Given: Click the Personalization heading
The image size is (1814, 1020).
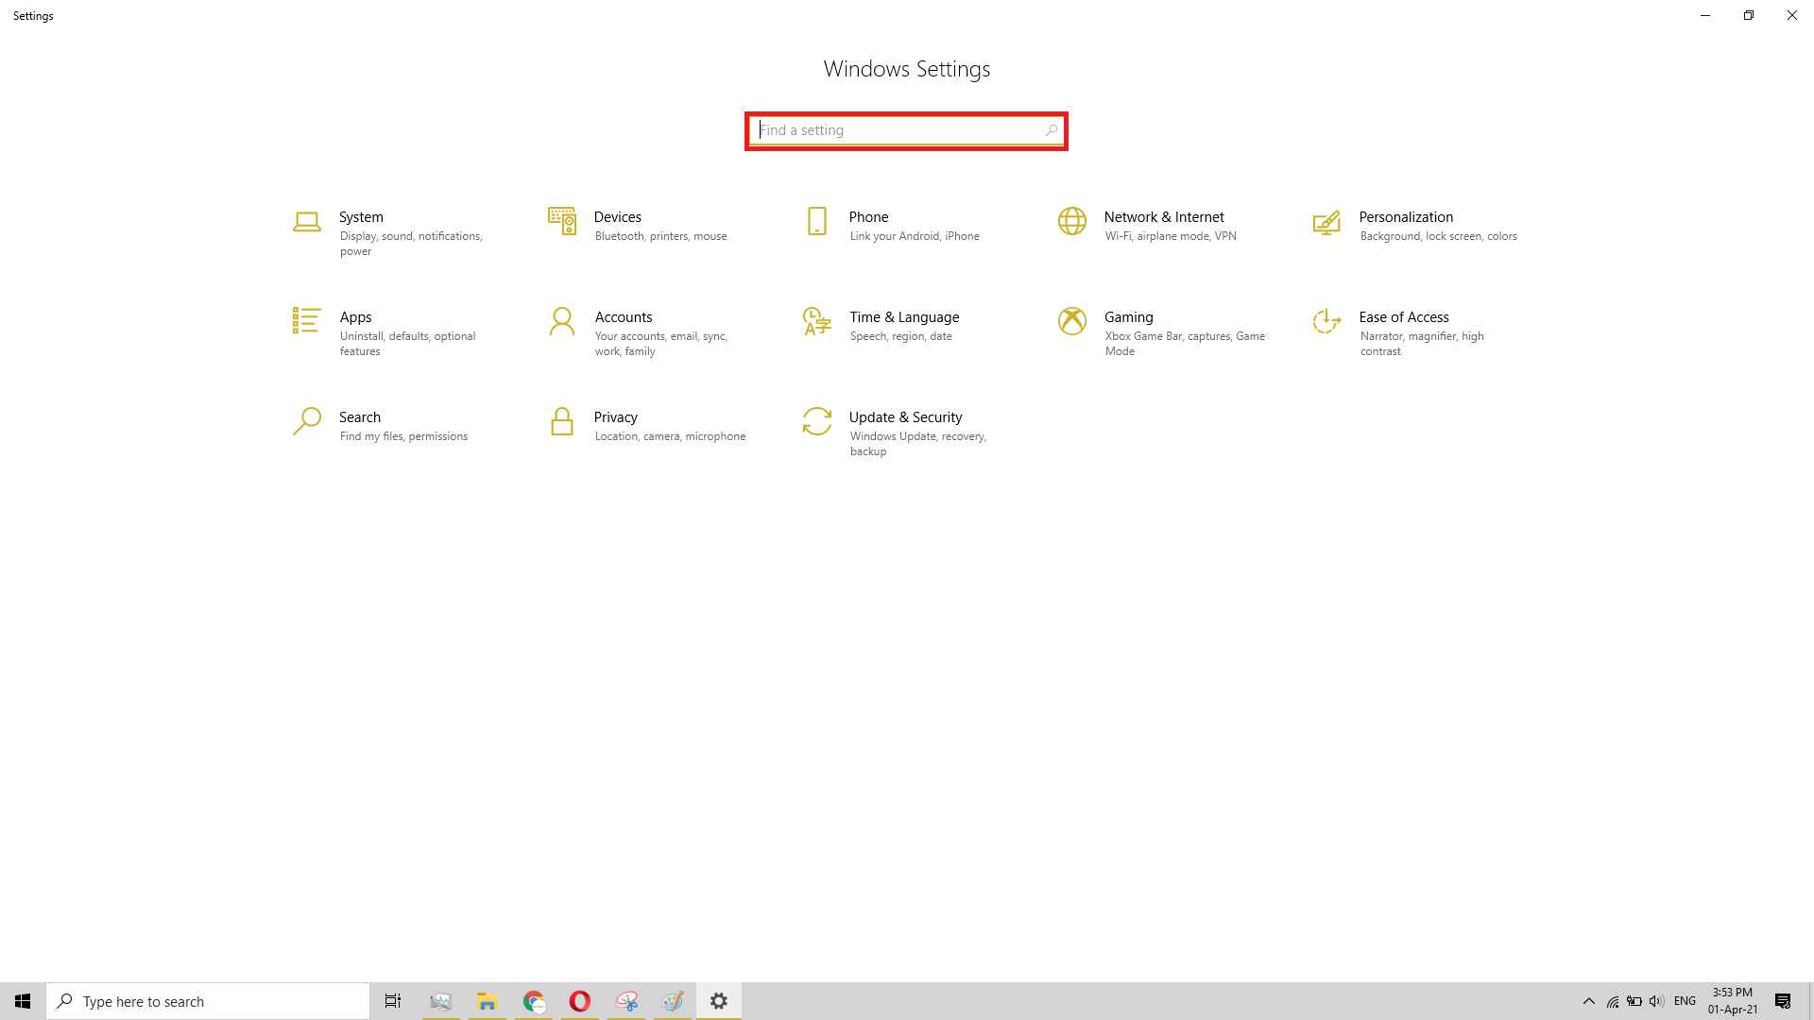Looking at the screenshot, I should coord(1406,217).
